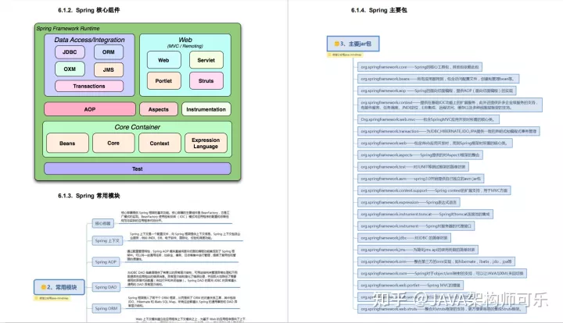Select the Context box in Core Container
The height and width of the screenshot is (323, 563).
point(160,144)
